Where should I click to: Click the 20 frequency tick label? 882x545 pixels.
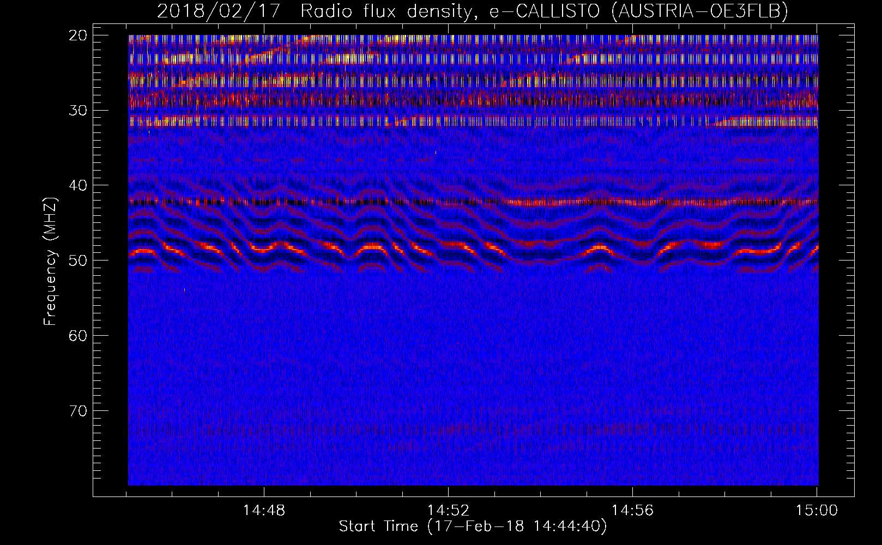tap(78, 35)
